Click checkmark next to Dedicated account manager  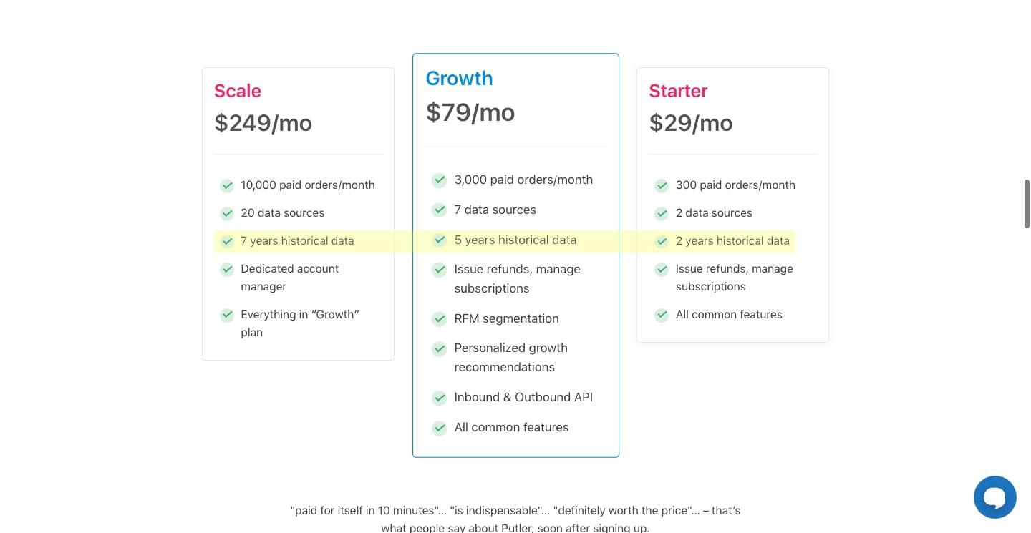pos(227,269)
